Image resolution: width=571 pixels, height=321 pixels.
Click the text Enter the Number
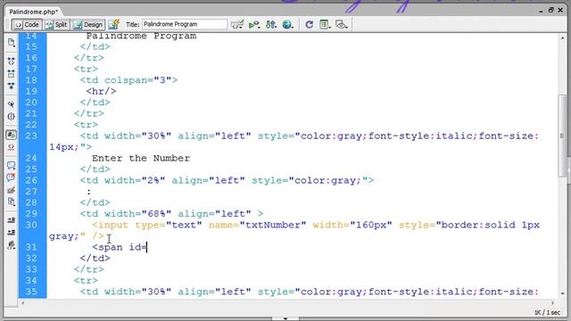[141, 159]
